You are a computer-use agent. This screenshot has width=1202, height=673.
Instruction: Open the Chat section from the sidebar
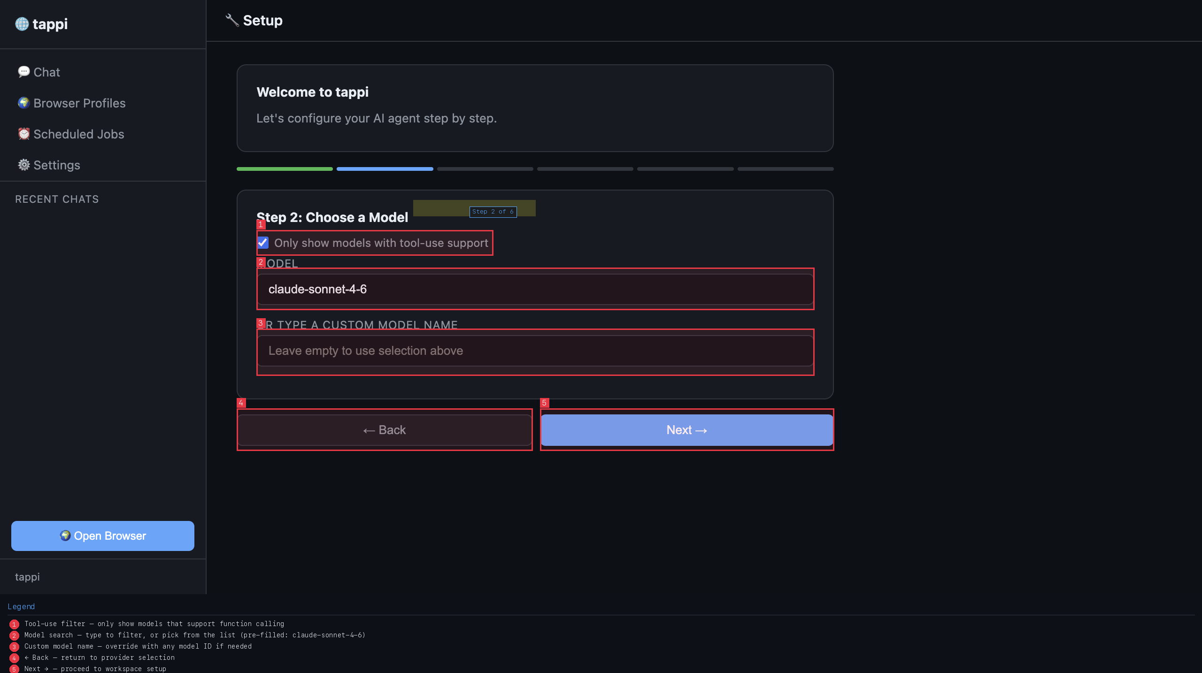click(46, 72)
